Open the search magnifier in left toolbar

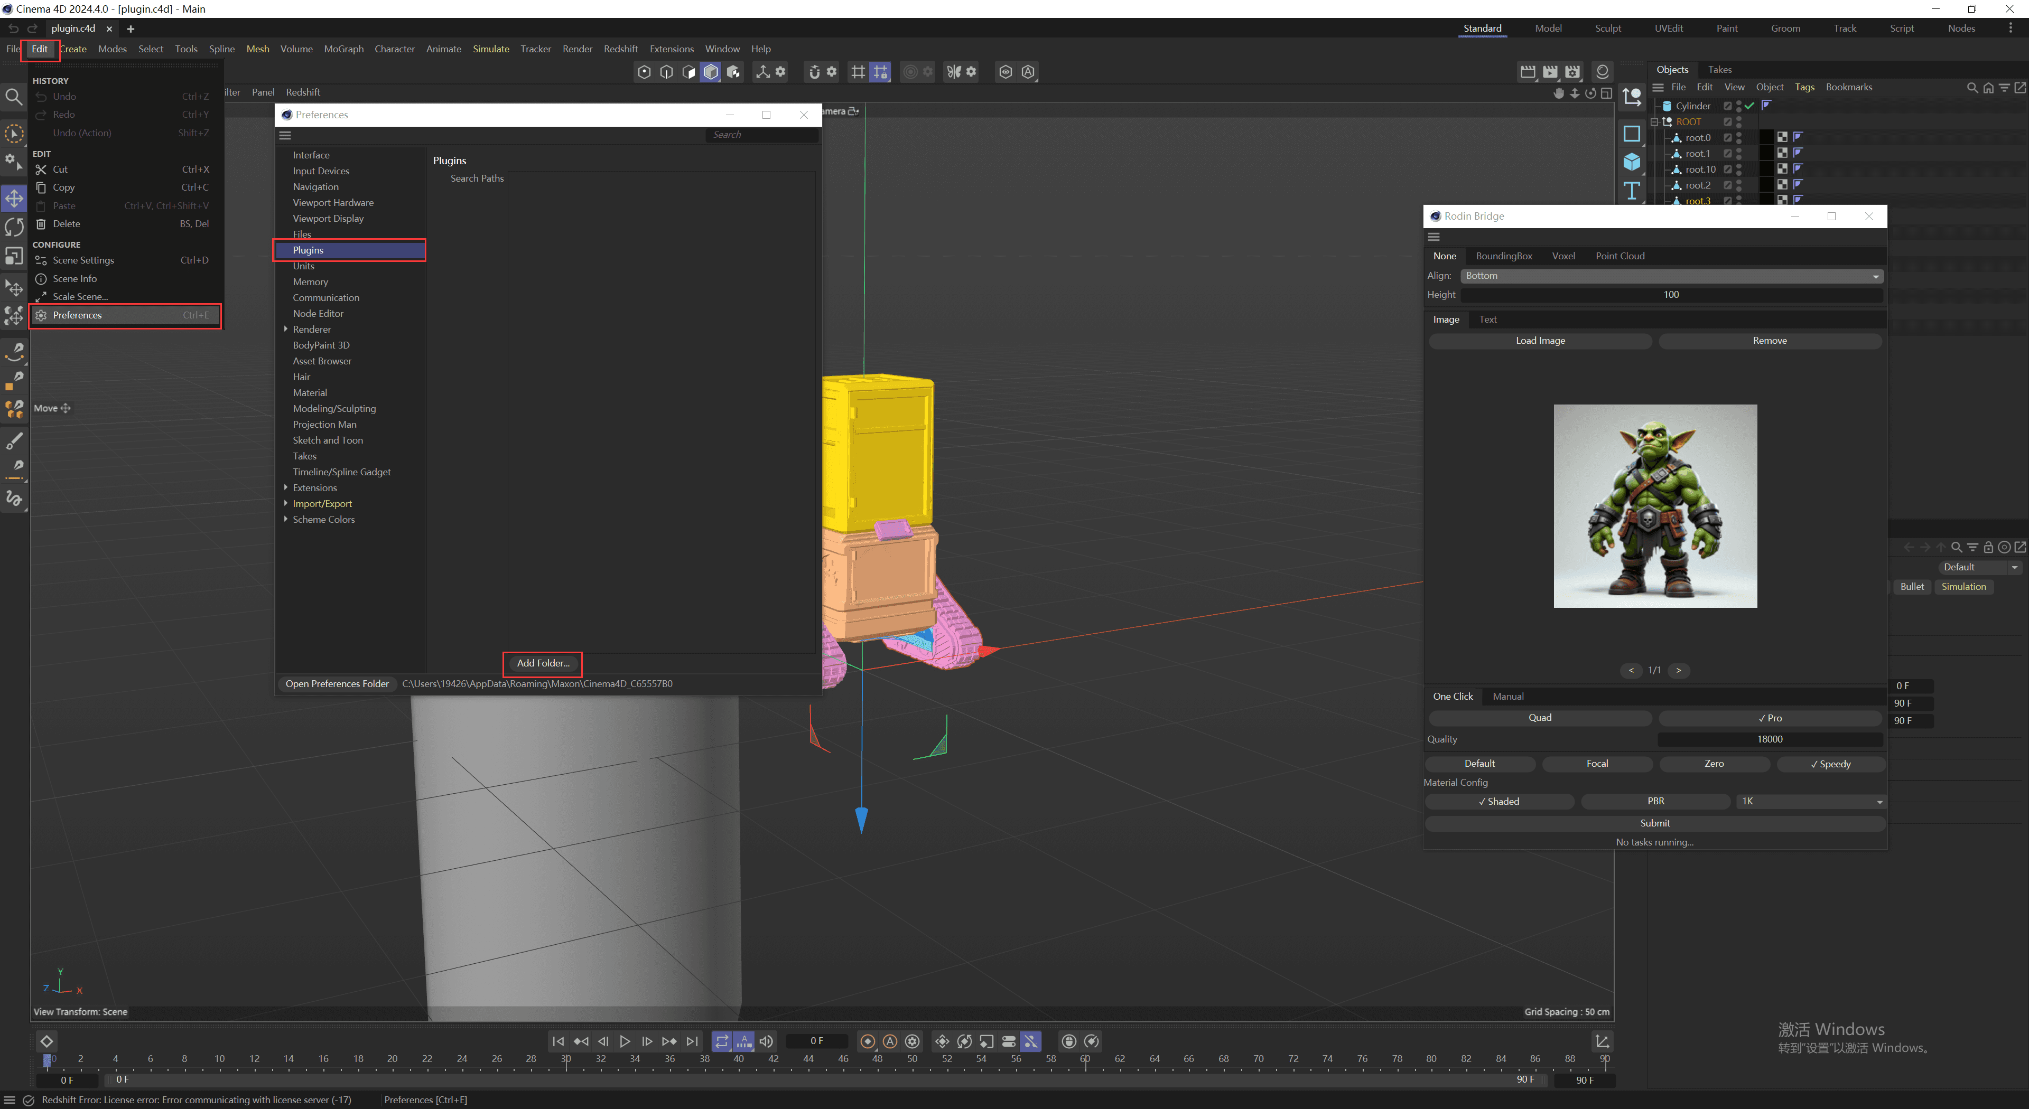tap(14, 97)
